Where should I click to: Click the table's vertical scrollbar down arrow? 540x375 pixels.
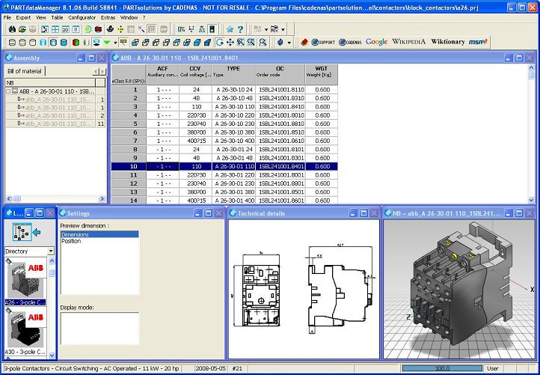tap(531, 200)
